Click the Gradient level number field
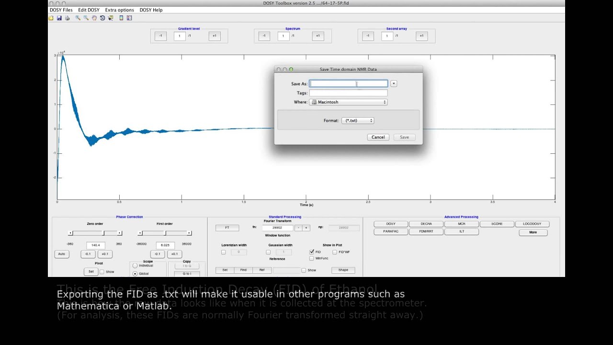This screenshot has width=613, height=345. [180, 36]
